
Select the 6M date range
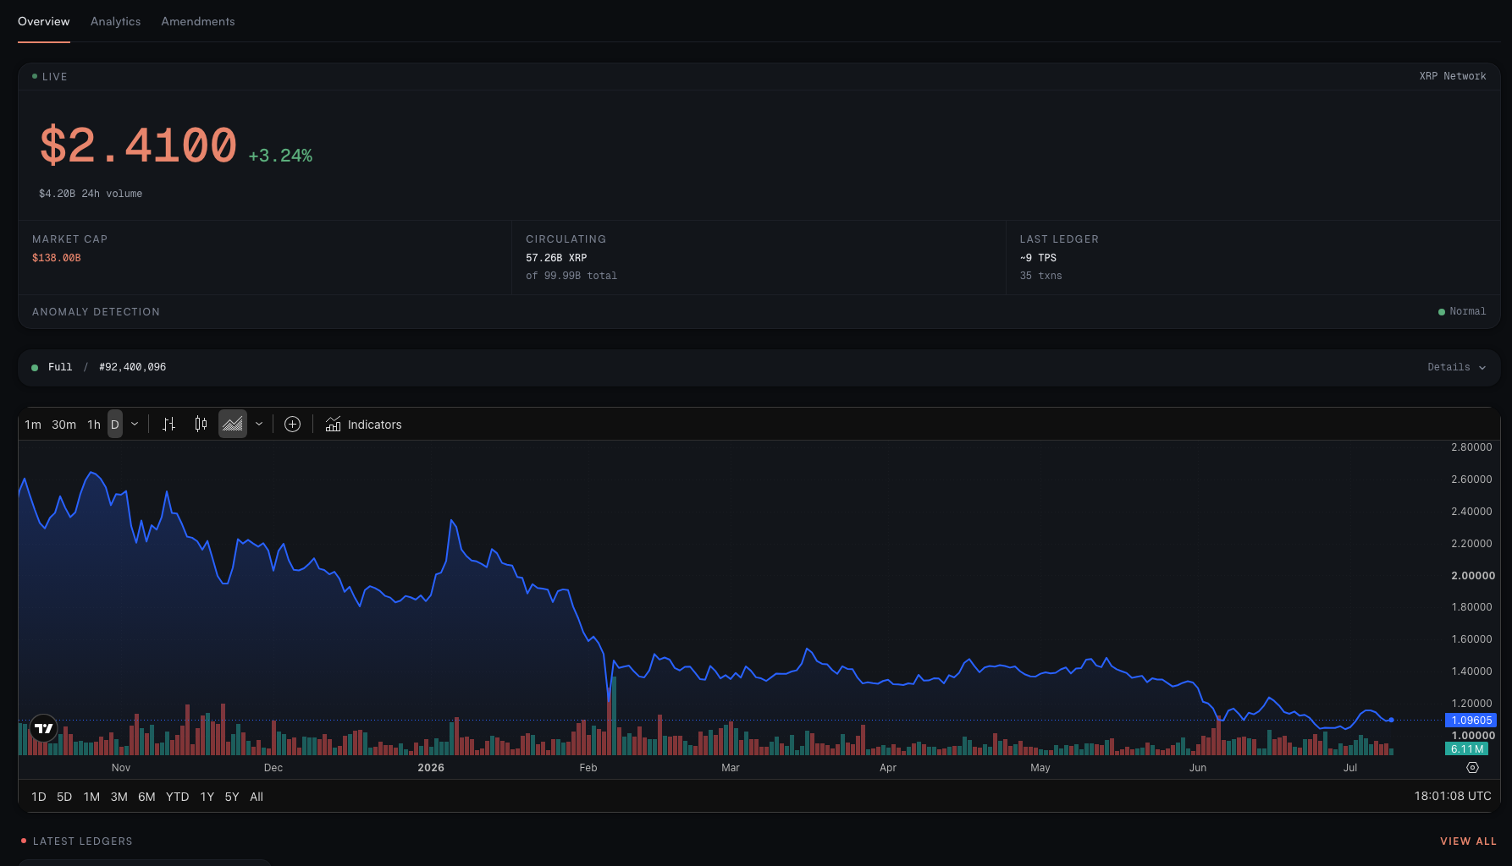pos(146,797)
